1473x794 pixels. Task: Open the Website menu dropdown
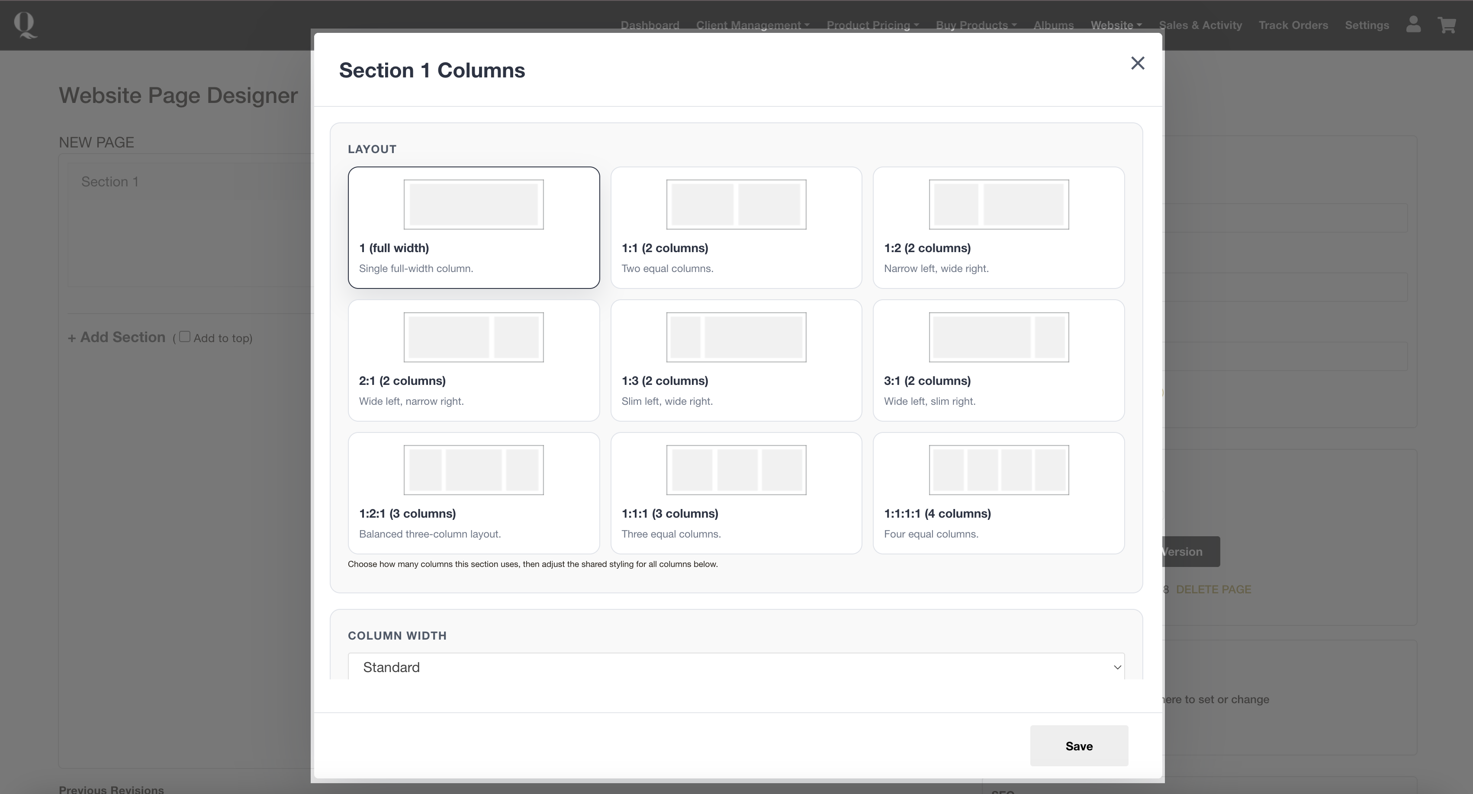coord(1116,25)
